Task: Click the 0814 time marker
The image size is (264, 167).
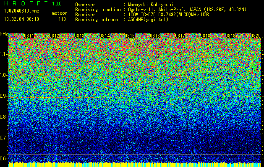Action: (x=105, y=36)
